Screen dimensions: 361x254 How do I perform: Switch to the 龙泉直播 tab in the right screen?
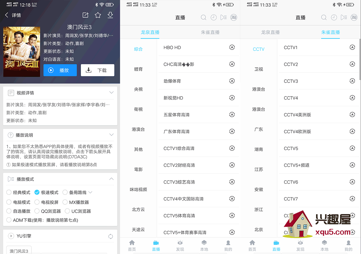point(270,32)
